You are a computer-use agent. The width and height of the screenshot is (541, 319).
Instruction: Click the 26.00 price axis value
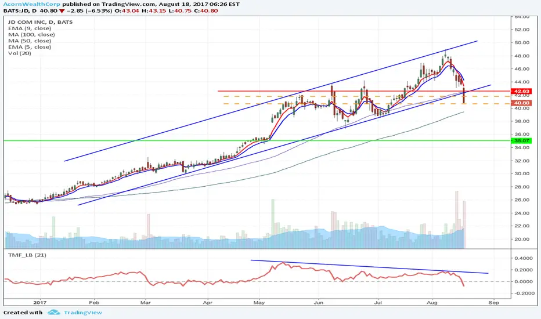click(x=522, y=200)
